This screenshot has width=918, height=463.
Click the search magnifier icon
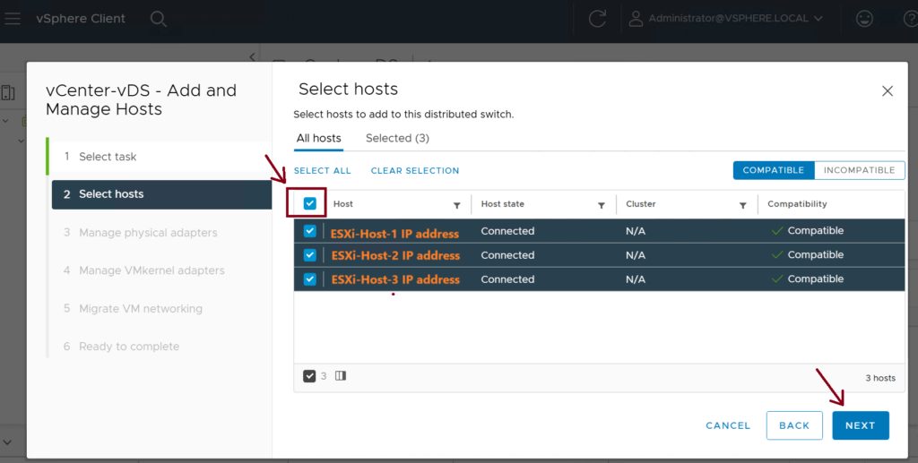point(159,19)
